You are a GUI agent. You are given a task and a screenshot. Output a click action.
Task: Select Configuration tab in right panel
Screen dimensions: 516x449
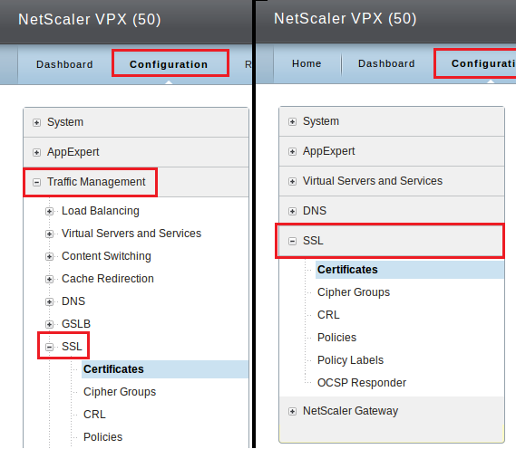(x=483, y=63)
